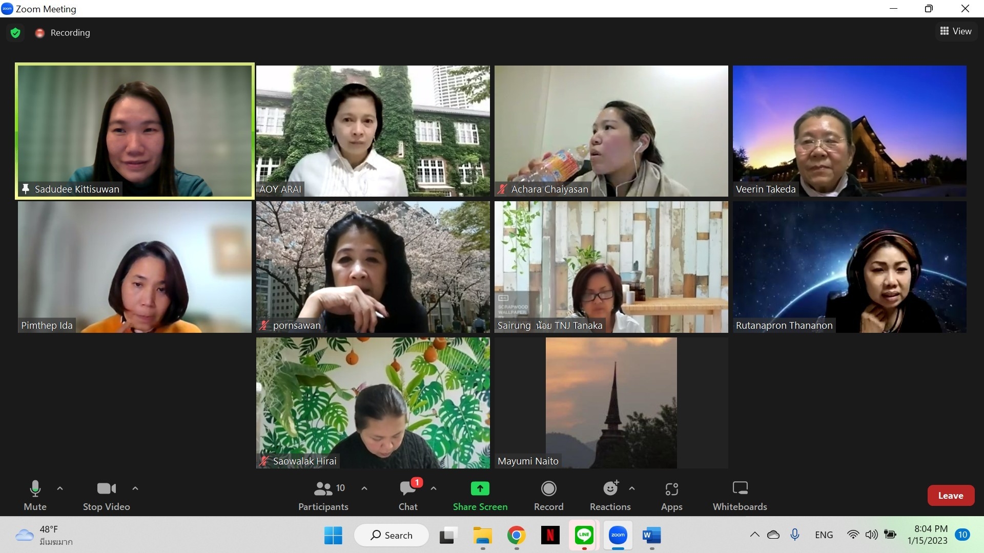Open Whiteboards

click(740, 496)
